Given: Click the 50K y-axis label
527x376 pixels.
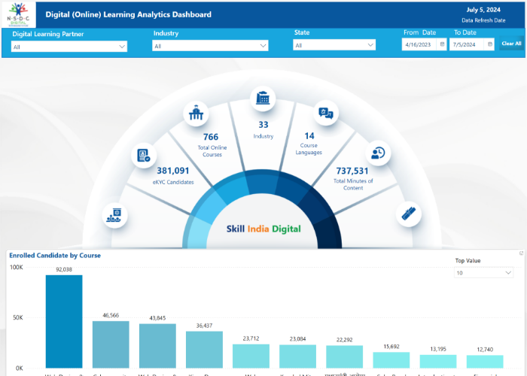Looking at the screenshot, I should tap(18, 317).
